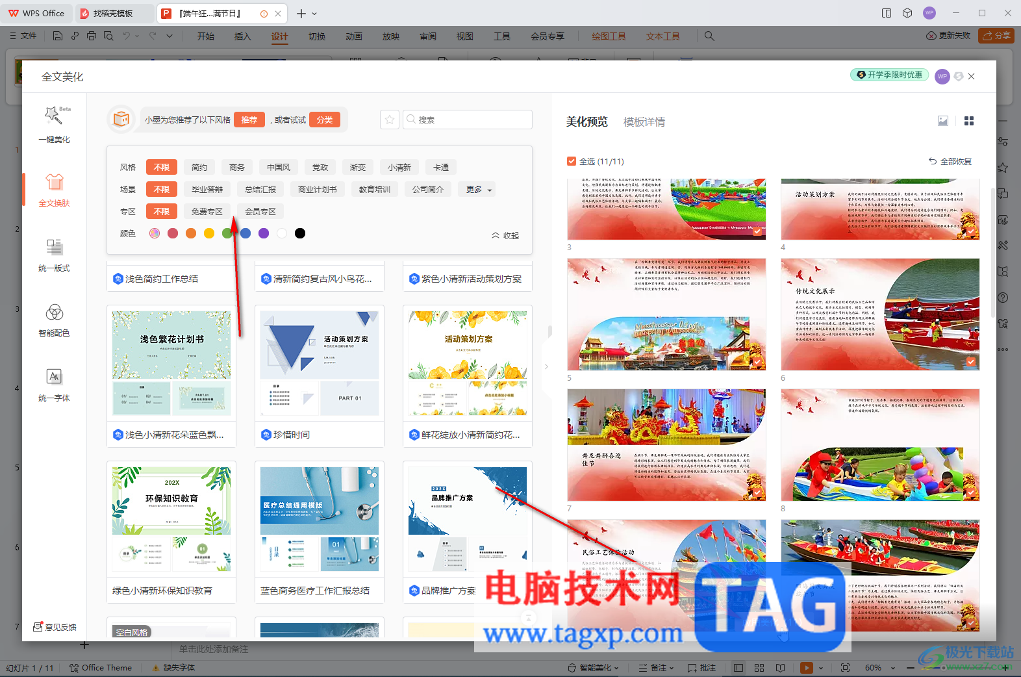Uncheck the slide 6 preview checkbox
This screenshot has height=677, width=1021.
point(971,362)
